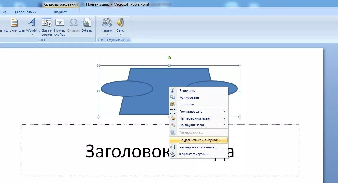This screenshot has width=338, height=183.
Task: Click the top-left selection corner handle
Action: click(99, 65)
